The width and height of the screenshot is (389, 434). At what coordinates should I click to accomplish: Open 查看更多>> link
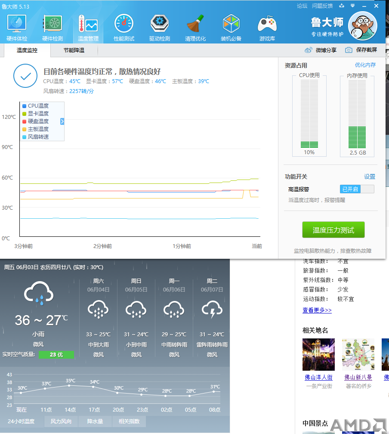point(317,310)
